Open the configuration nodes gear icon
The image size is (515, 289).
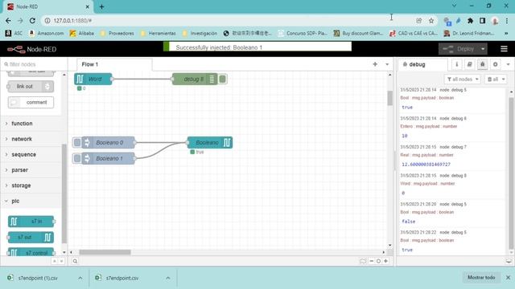[496, 64]
